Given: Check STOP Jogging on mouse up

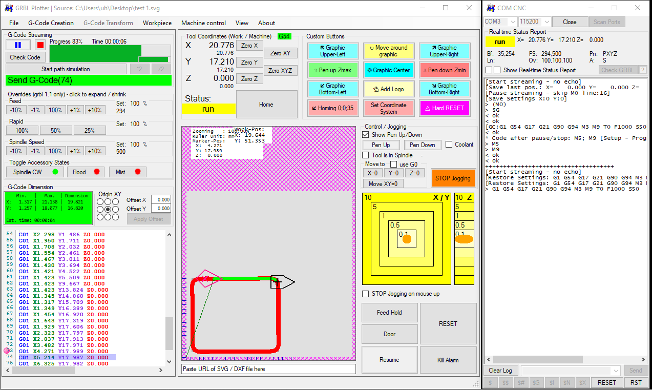Looking at the screenshot, I should [366, 294].
